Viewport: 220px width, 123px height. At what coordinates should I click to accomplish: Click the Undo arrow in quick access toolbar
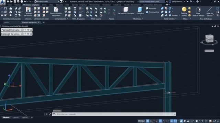25,1
